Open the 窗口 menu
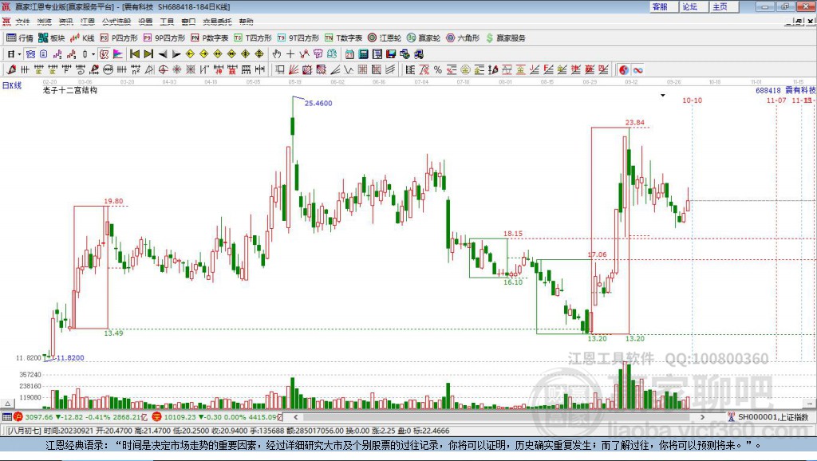Image resolution: width=817 pixels, height=461 pixels. click(x=188, y=22)
